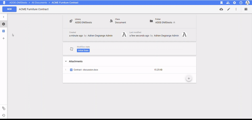Collapse the Attachments section
The width and height of the screenshot is (252, 120).
click(x=66, y=61)
